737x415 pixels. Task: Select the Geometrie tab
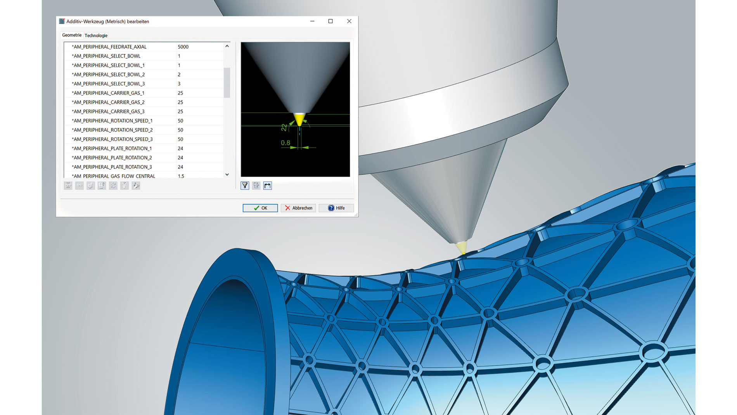[72, 35]
